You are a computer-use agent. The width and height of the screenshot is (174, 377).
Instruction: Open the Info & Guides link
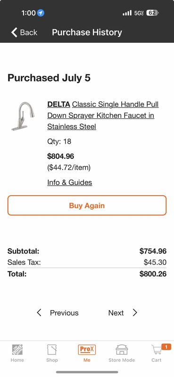click(x=69, y=182)
